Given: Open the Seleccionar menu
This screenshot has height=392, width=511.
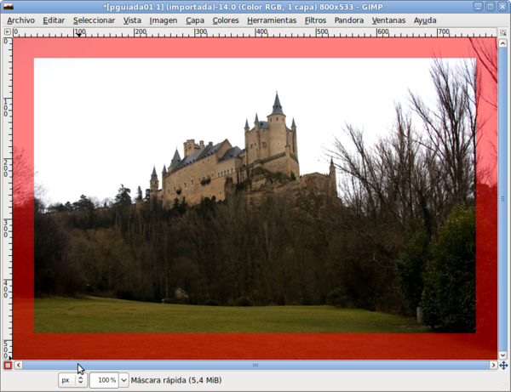Looking at the screenshot, I should [x=94, y=20].
